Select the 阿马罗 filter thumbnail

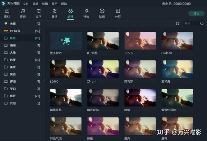click(x=140, y=69)
